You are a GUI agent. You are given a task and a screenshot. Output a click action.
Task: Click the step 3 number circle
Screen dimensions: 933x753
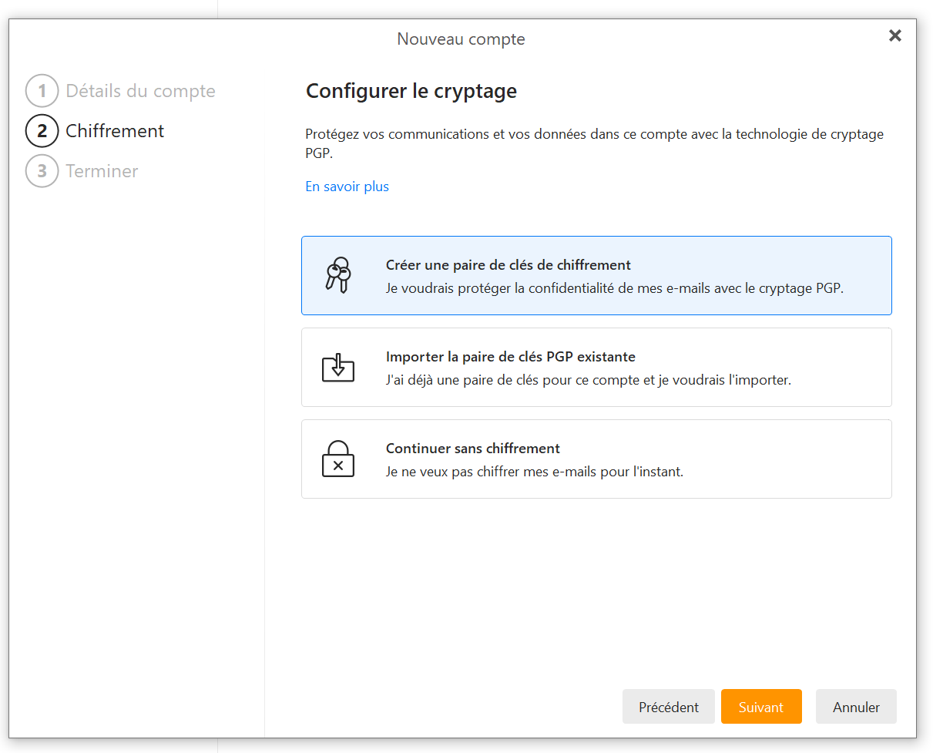[42, 171]
